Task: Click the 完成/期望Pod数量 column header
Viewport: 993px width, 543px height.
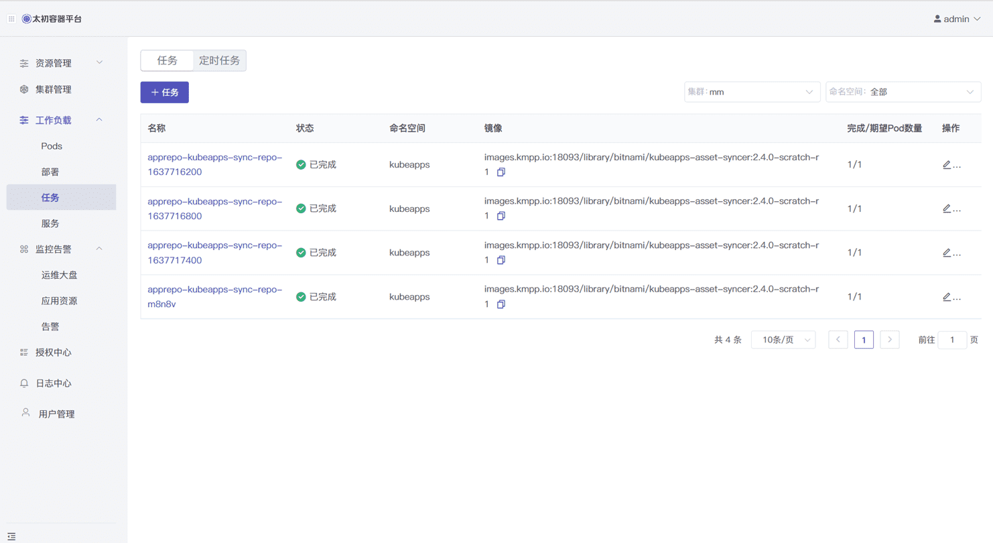Action: (884, 128)
